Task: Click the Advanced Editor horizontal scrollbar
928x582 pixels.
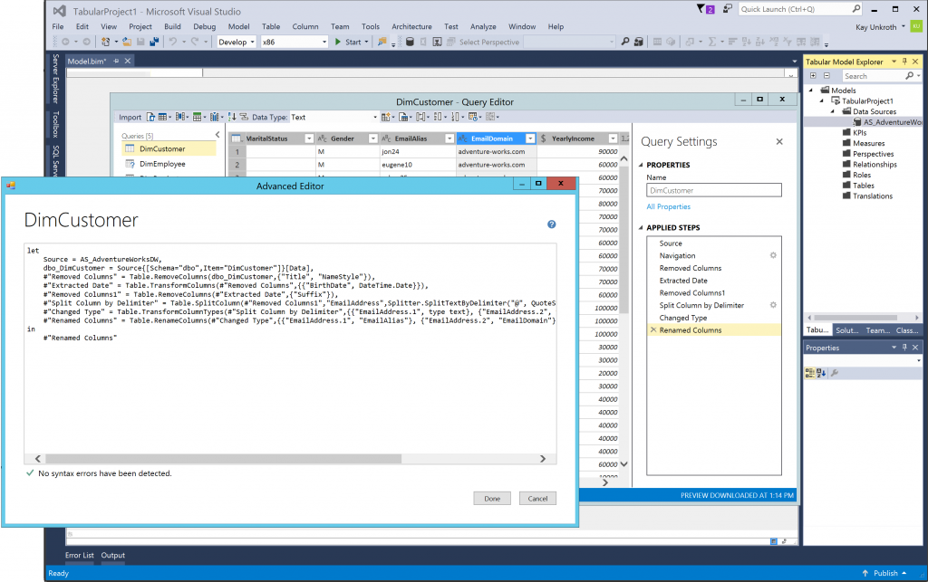Action: pyautogui.click(x=224, y=459)
